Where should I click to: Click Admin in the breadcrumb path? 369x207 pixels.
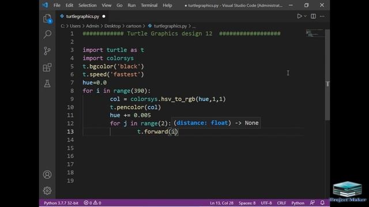[x=92, y=26]
